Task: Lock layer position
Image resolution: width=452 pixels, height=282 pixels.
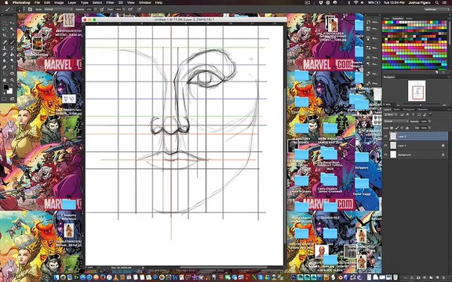Action: pos(402,128)
